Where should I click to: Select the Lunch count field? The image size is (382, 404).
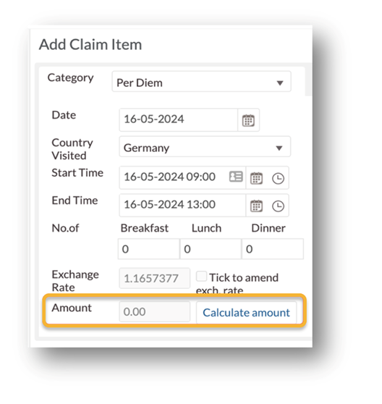[x=211, y=249]
